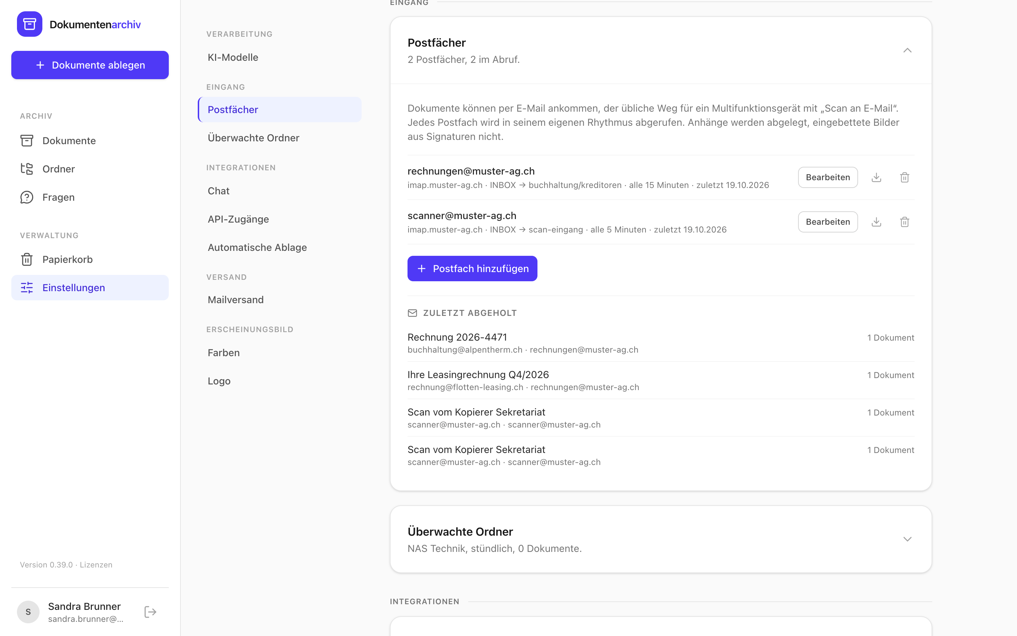
Task: Open the Papierkorb trash icon
Action: pyautogui.click(x=27, y=259)
